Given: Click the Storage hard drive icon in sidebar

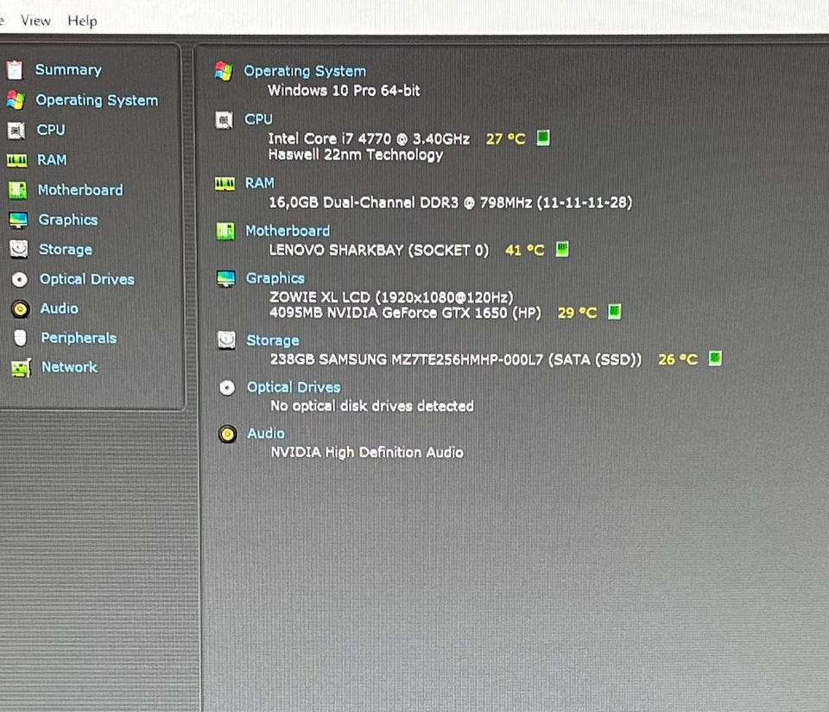Looking at the screenshot, I should tap(19, 249).
